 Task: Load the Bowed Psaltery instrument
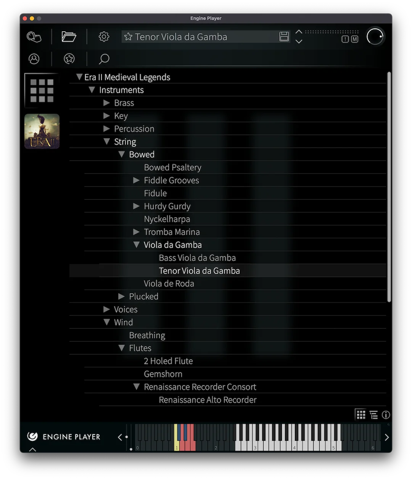pyautogui.click(x=172, y=167)
